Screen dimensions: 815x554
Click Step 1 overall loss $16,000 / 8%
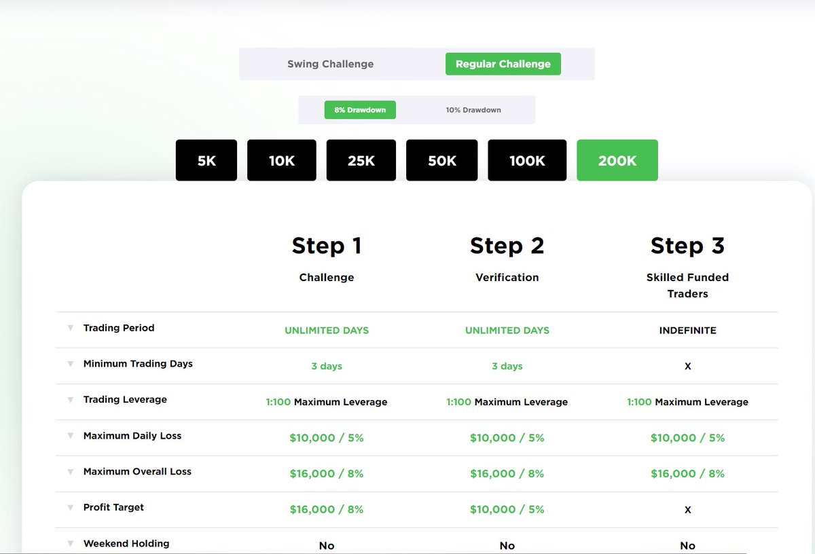point(327,474)
